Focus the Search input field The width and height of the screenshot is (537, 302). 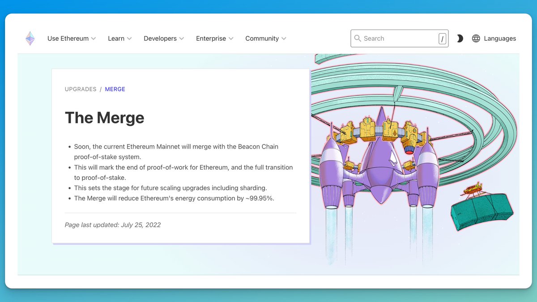399,38
